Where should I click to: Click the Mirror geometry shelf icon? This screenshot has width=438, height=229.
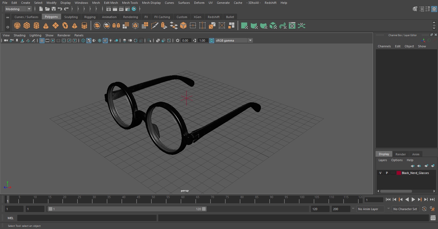pyautogui.click(x=116, y=26)
